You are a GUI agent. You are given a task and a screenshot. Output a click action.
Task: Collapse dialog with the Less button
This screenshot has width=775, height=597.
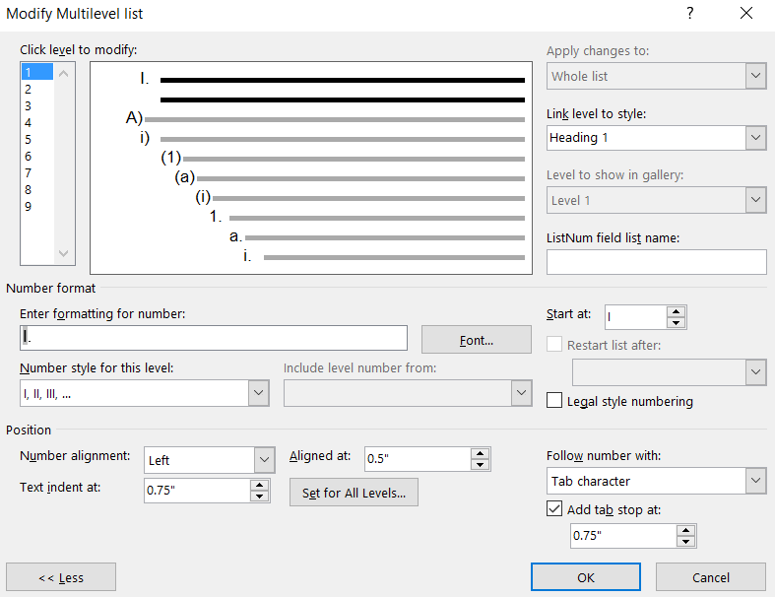tap(61, 577)
